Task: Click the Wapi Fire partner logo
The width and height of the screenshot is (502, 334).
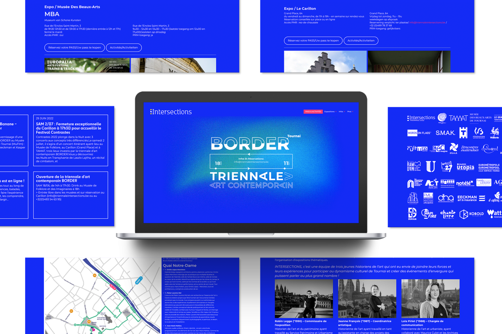Action: point(429,214)
